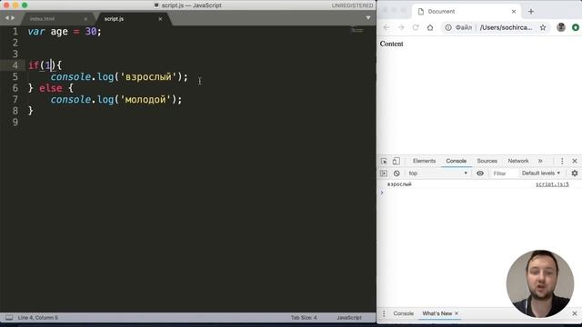Change the JavaScript syntax in the status bar
Viewport: 582px width, 327px height.
[x=349, y=318]
